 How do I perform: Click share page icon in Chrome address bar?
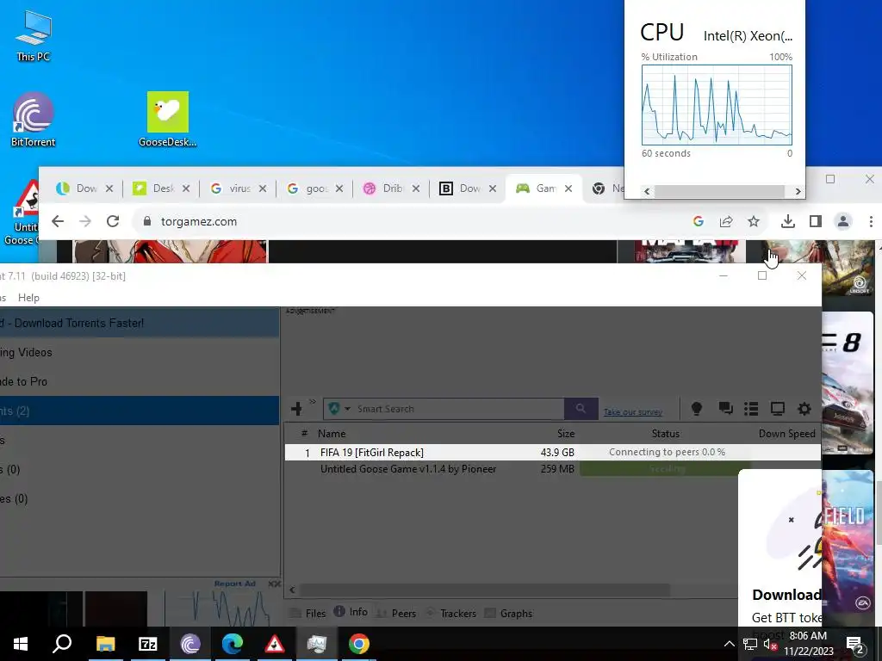click(x=726, y=221)
